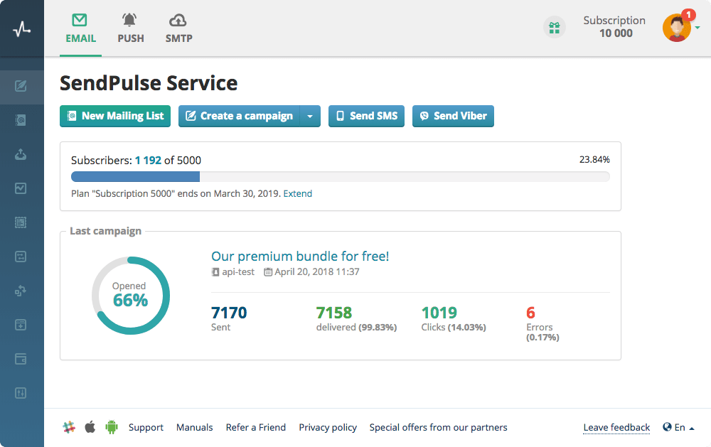Open the user avatar account menu
711x447 pixels.
pos(677,28)
